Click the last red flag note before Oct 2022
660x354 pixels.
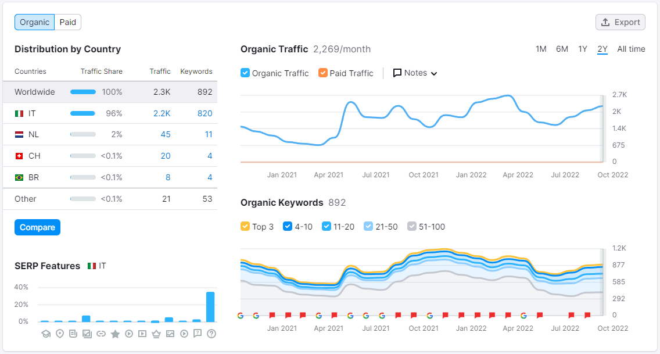coord(587,315)
